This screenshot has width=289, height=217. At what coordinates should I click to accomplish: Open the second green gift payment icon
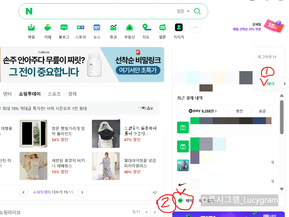pyautogui.click(x=183, y=146)
